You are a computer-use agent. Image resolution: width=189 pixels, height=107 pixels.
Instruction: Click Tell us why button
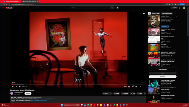point(163,76)
